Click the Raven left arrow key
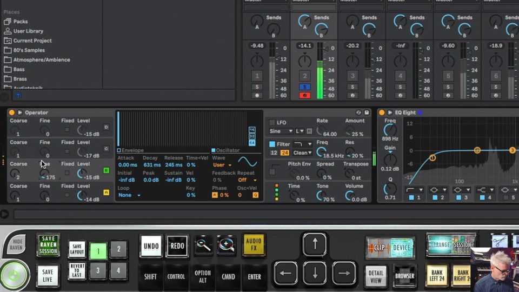The width and height of the screenshot is (519, 292). point(285,273)
